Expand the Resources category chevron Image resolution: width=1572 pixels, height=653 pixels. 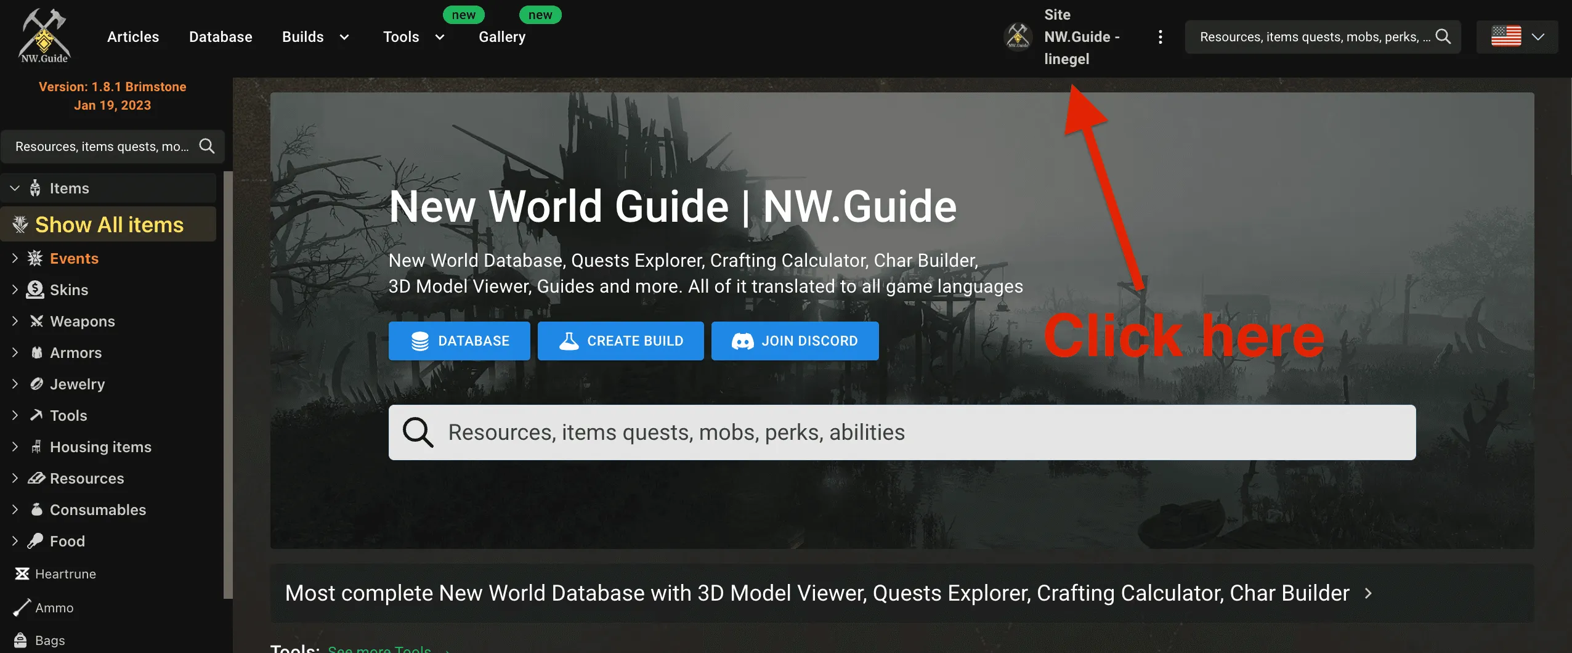(15, 478)
